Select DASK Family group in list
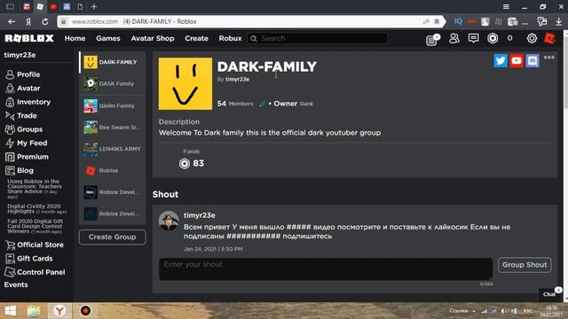 pyautogui.click(x=113, y=84)
